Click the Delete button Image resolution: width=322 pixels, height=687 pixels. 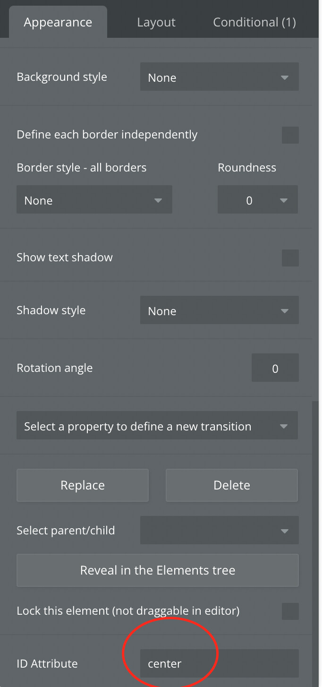click(x=232, y=485)
